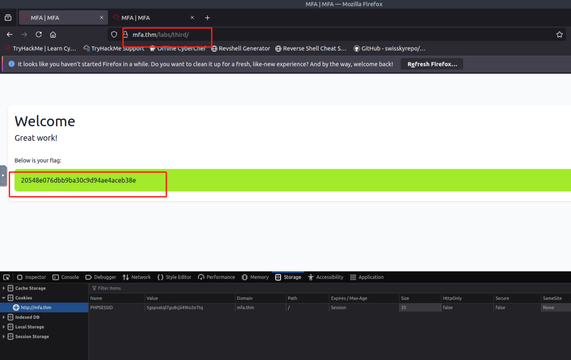Bookmark this page with star icon
The width and height of the screenshot is (571, 360).
[x=559, y=35]
